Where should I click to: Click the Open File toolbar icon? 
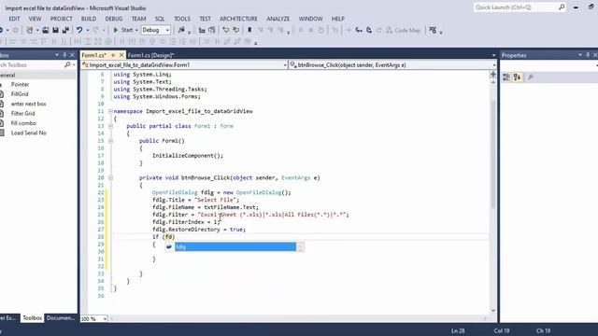(46, 30)
